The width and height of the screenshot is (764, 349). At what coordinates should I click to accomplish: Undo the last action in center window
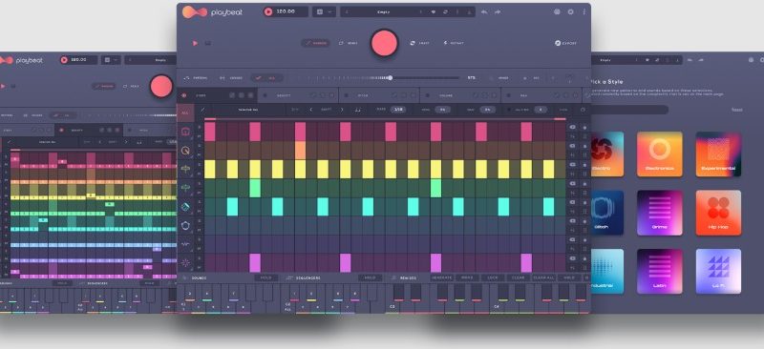pos(484,11)
